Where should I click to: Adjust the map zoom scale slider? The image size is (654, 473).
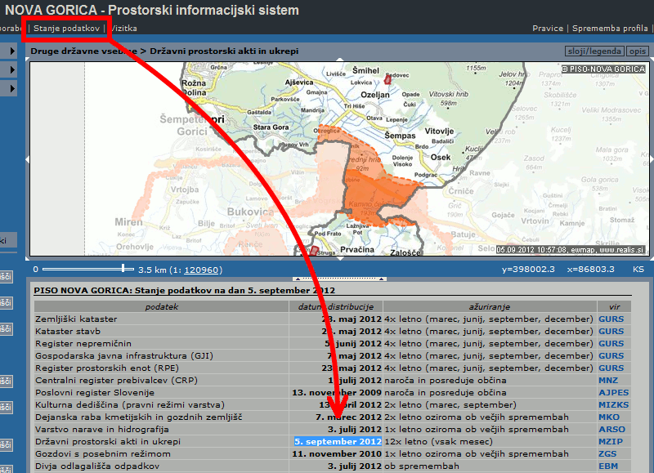tap(123, 268)
